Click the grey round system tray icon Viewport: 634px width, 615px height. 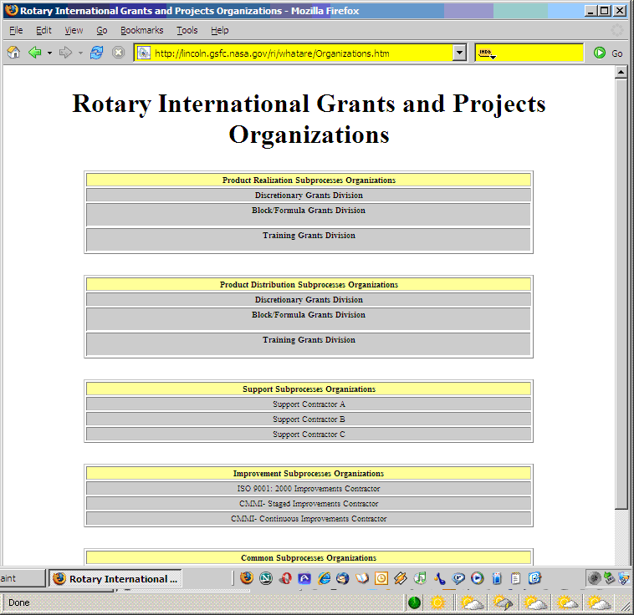pos(595,578)
